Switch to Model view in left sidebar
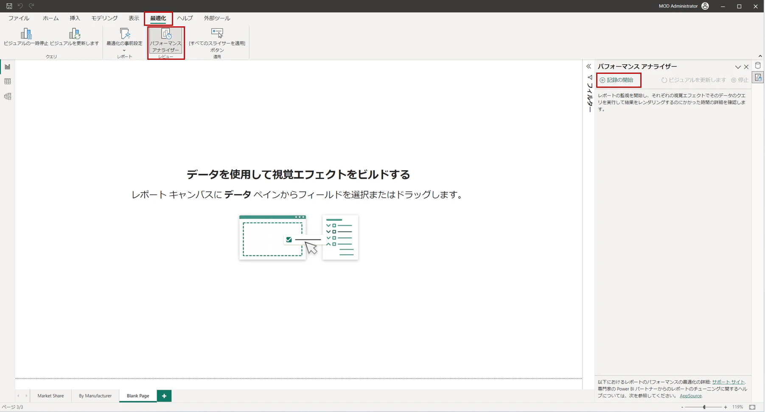Image resolution: width=765 pixels, height=412 pixels. pos(8,96)
